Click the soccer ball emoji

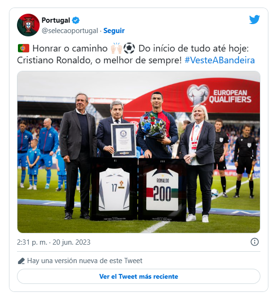point(129,48)
